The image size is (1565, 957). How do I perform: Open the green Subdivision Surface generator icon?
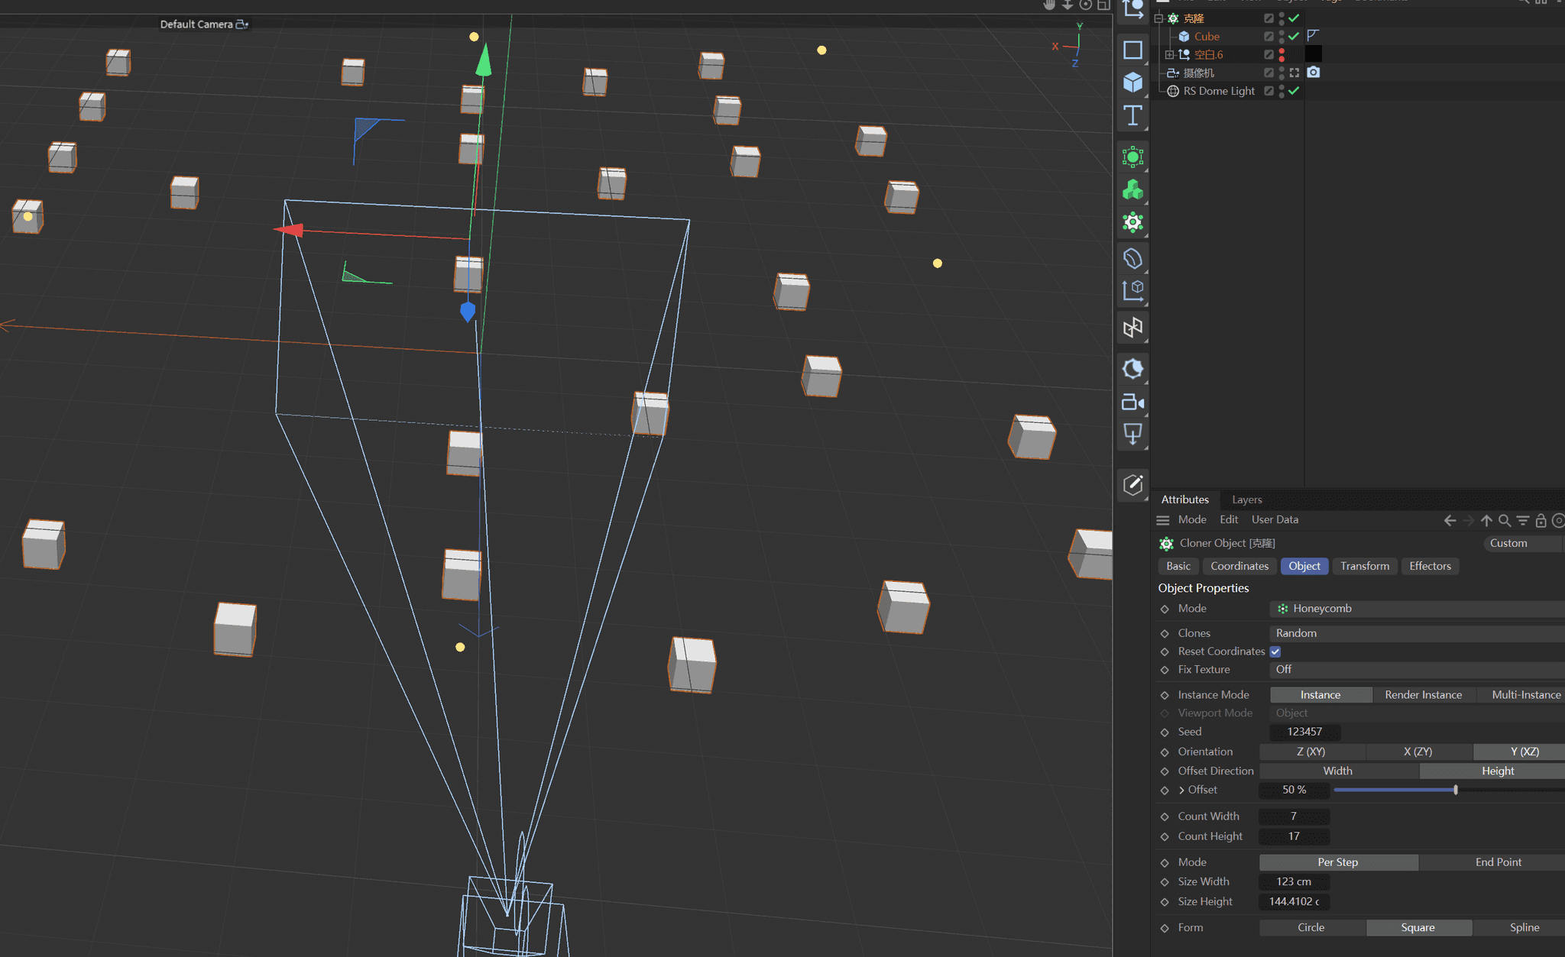click(1132, 157)
